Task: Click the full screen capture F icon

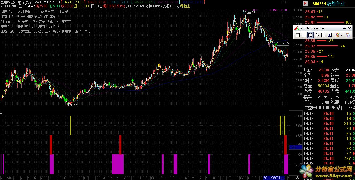Action: point(323,35)
